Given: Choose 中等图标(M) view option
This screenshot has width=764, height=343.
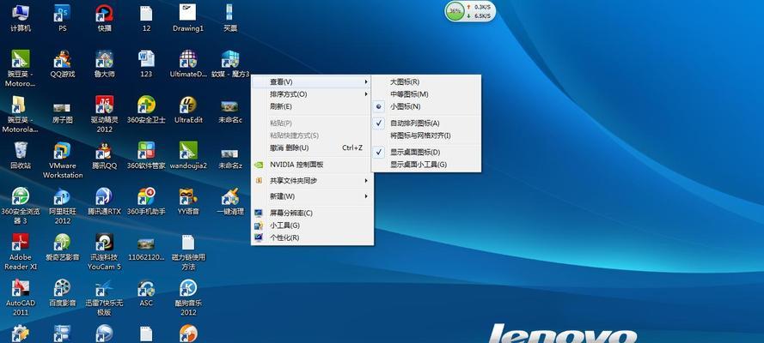Looking at the screenshot, I should pyautogui.click(x=426, y=94).
